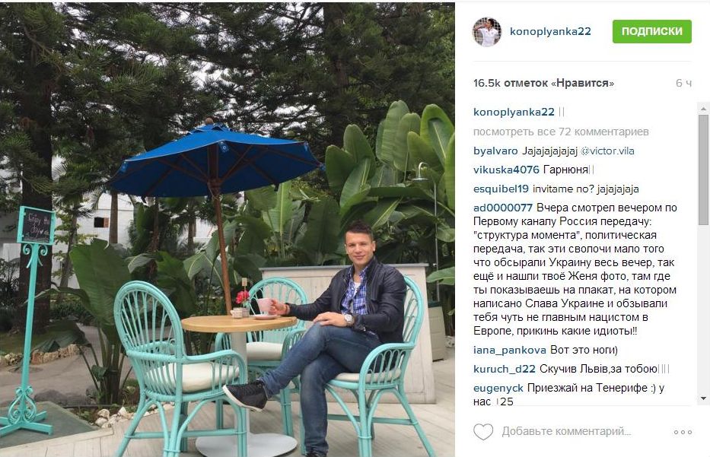Open vikuska4076 commenter profile
The height and width of the screenshot is (457, 710).
(x=506, y=170)
